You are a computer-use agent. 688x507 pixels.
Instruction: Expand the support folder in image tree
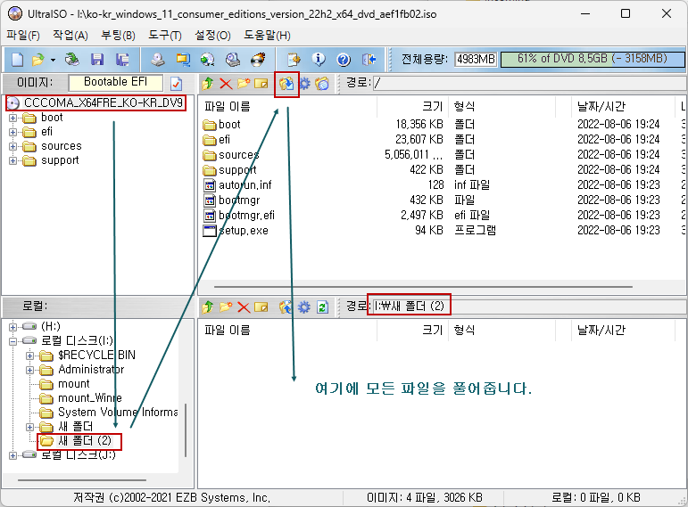[13, 160]
